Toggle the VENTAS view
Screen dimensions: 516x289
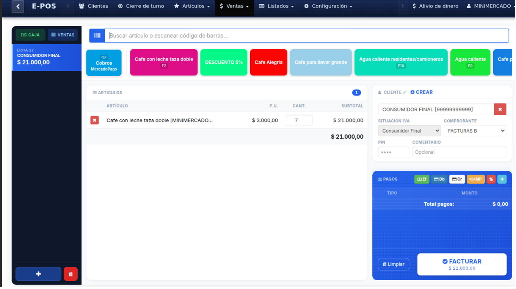coord(62,34)
